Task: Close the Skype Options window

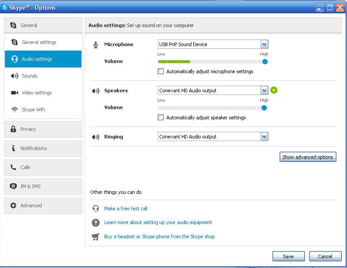Action: coord(340,8)
